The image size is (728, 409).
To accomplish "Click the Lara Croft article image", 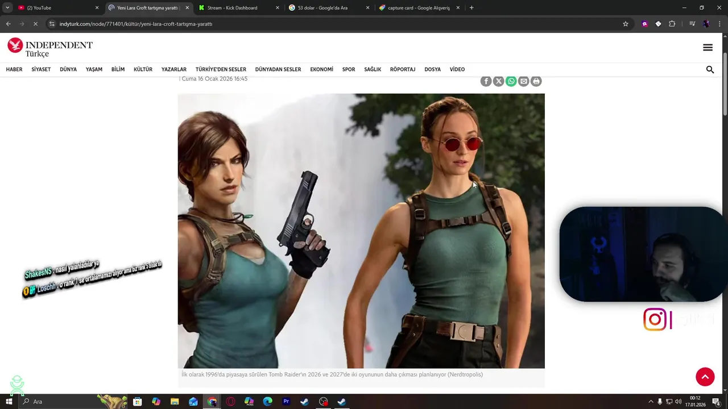I will (361, 231).
